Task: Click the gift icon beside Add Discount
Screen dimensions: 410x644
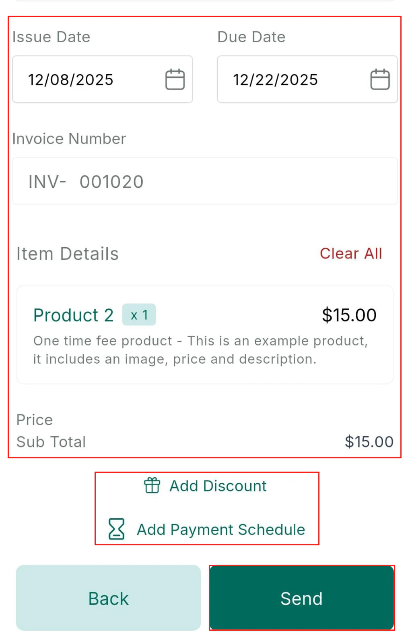Action: pos(152,486)
